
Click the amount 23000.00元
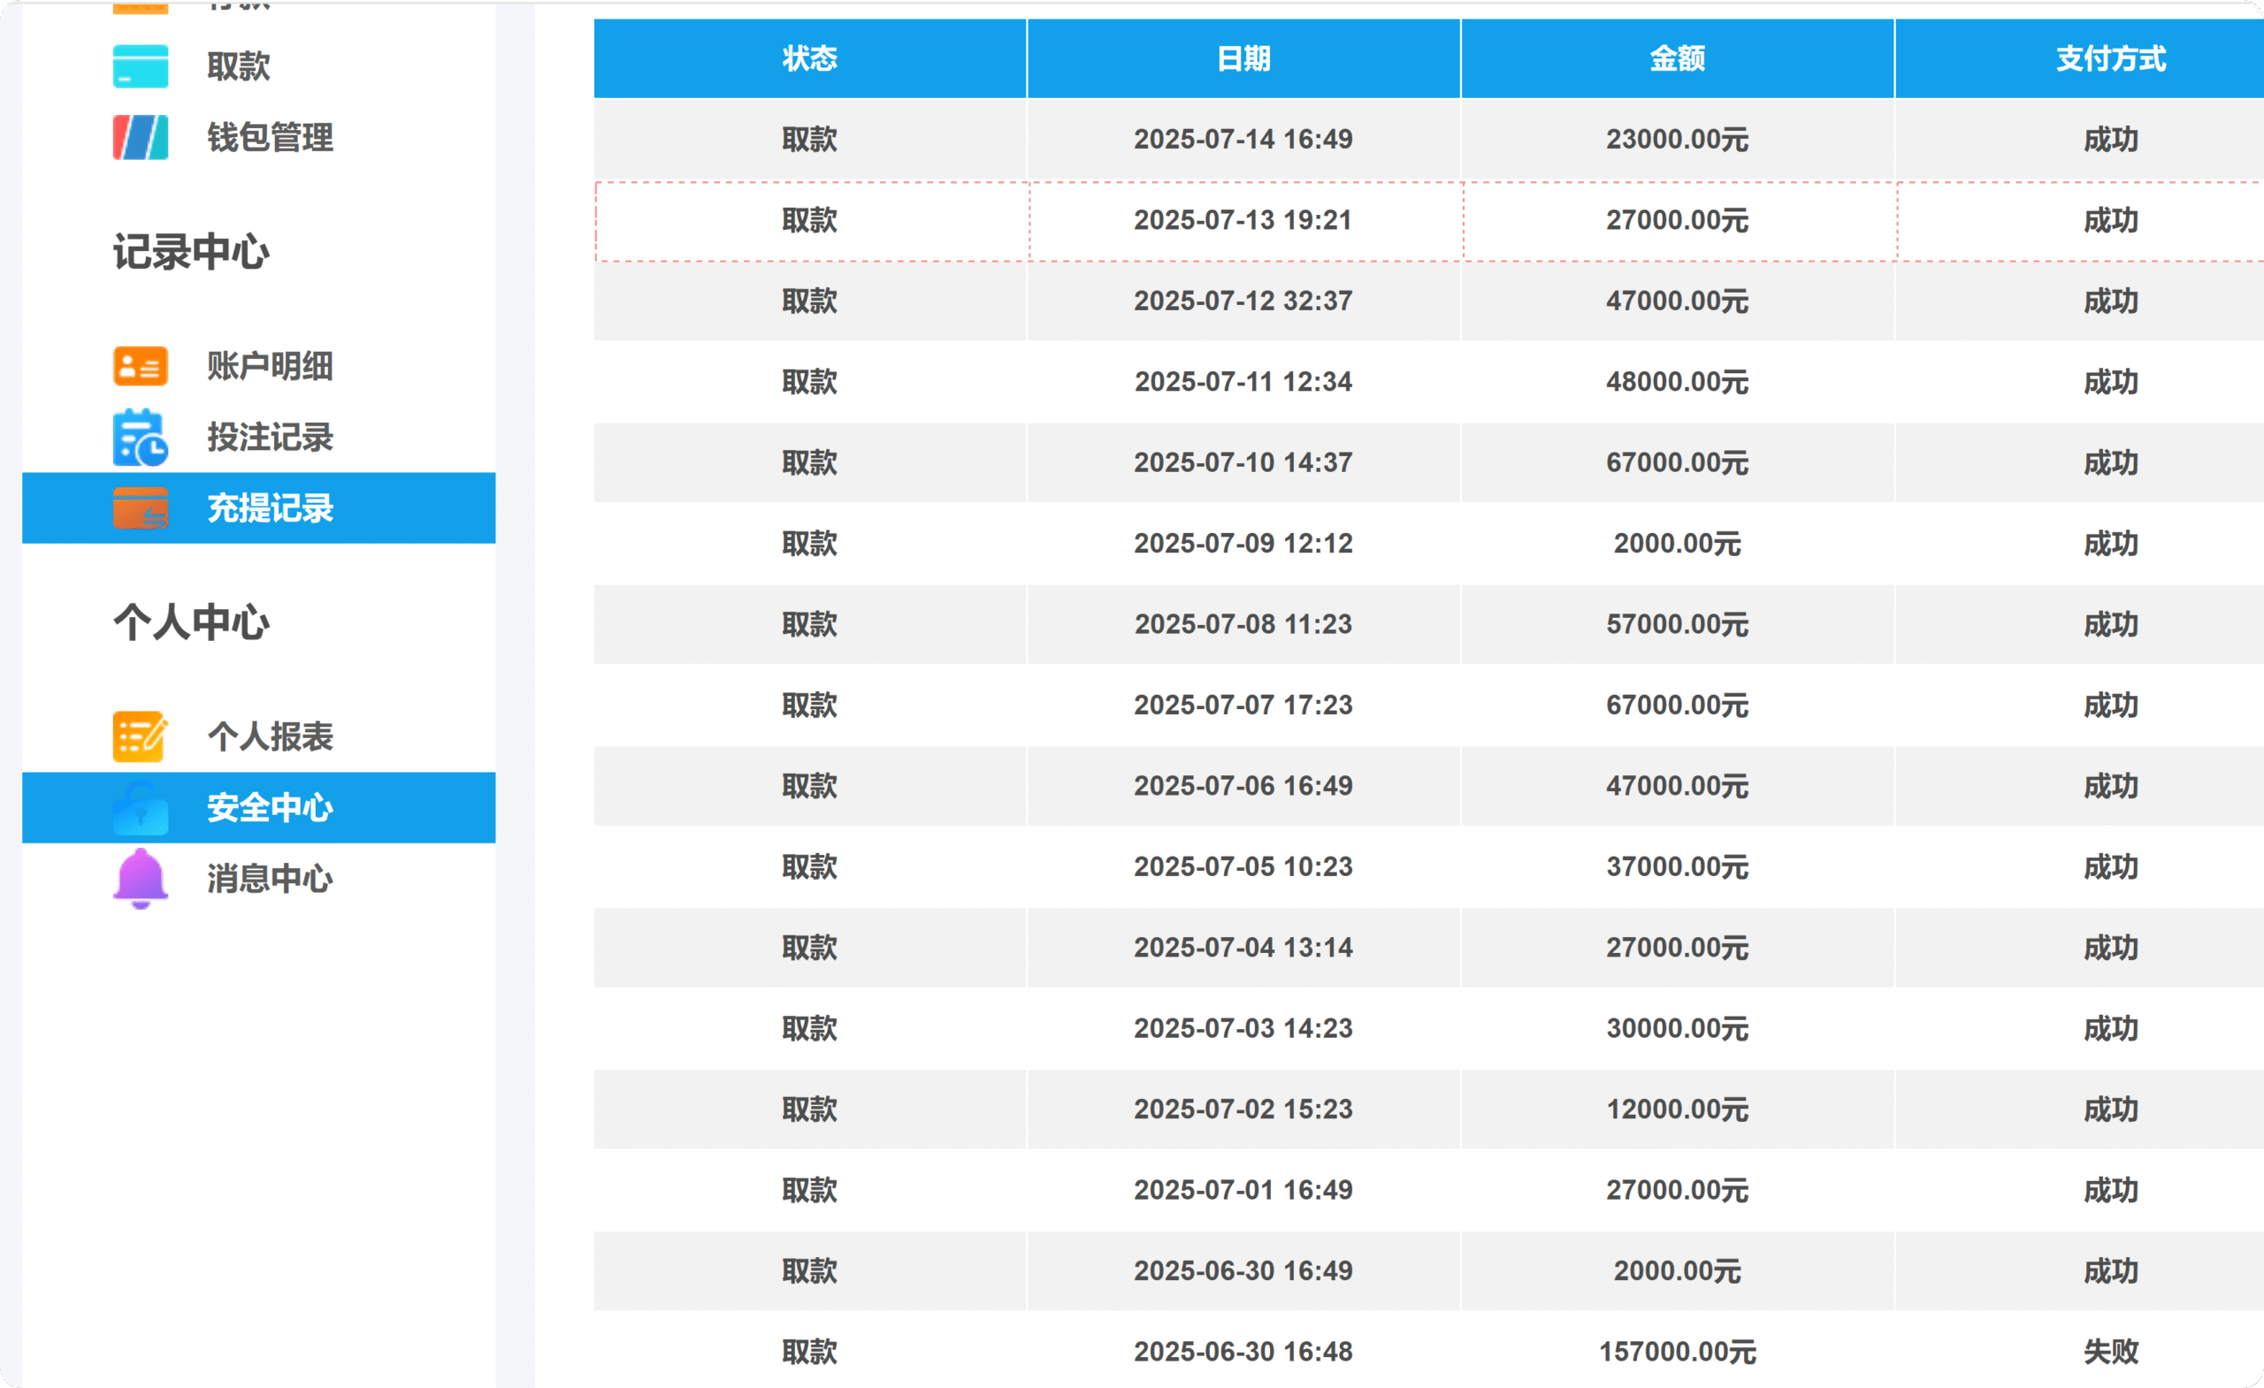[1677, 140]
